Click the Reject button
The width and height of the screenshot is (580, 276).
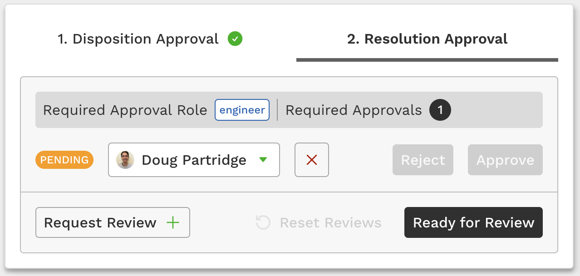pos(423,160)
